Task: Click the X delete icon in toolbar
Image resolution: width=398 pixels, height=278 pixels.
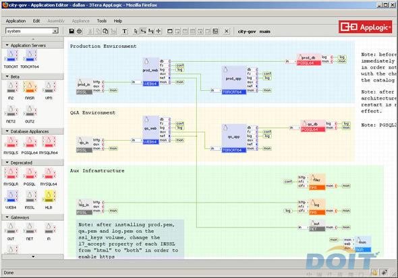Action: click(x=227, y=31)
